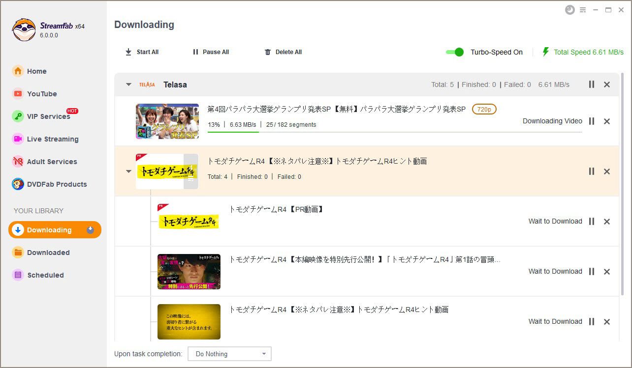
Task: Cancel the バラバラ大選挙 video download
Action: (x=607, y=121)
